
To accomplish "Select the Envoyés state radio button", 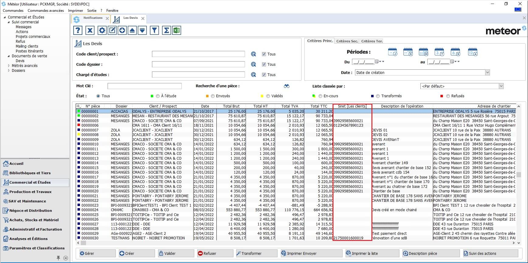I will [x=212, y=96].
